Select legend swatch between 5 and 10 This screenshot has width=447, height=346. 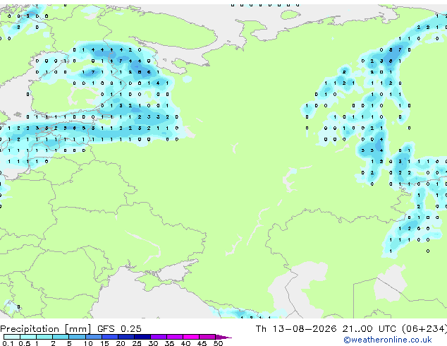pyautogui.click(x=77, y=337)
